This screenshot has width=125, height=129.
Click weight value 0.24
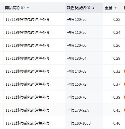117,33
